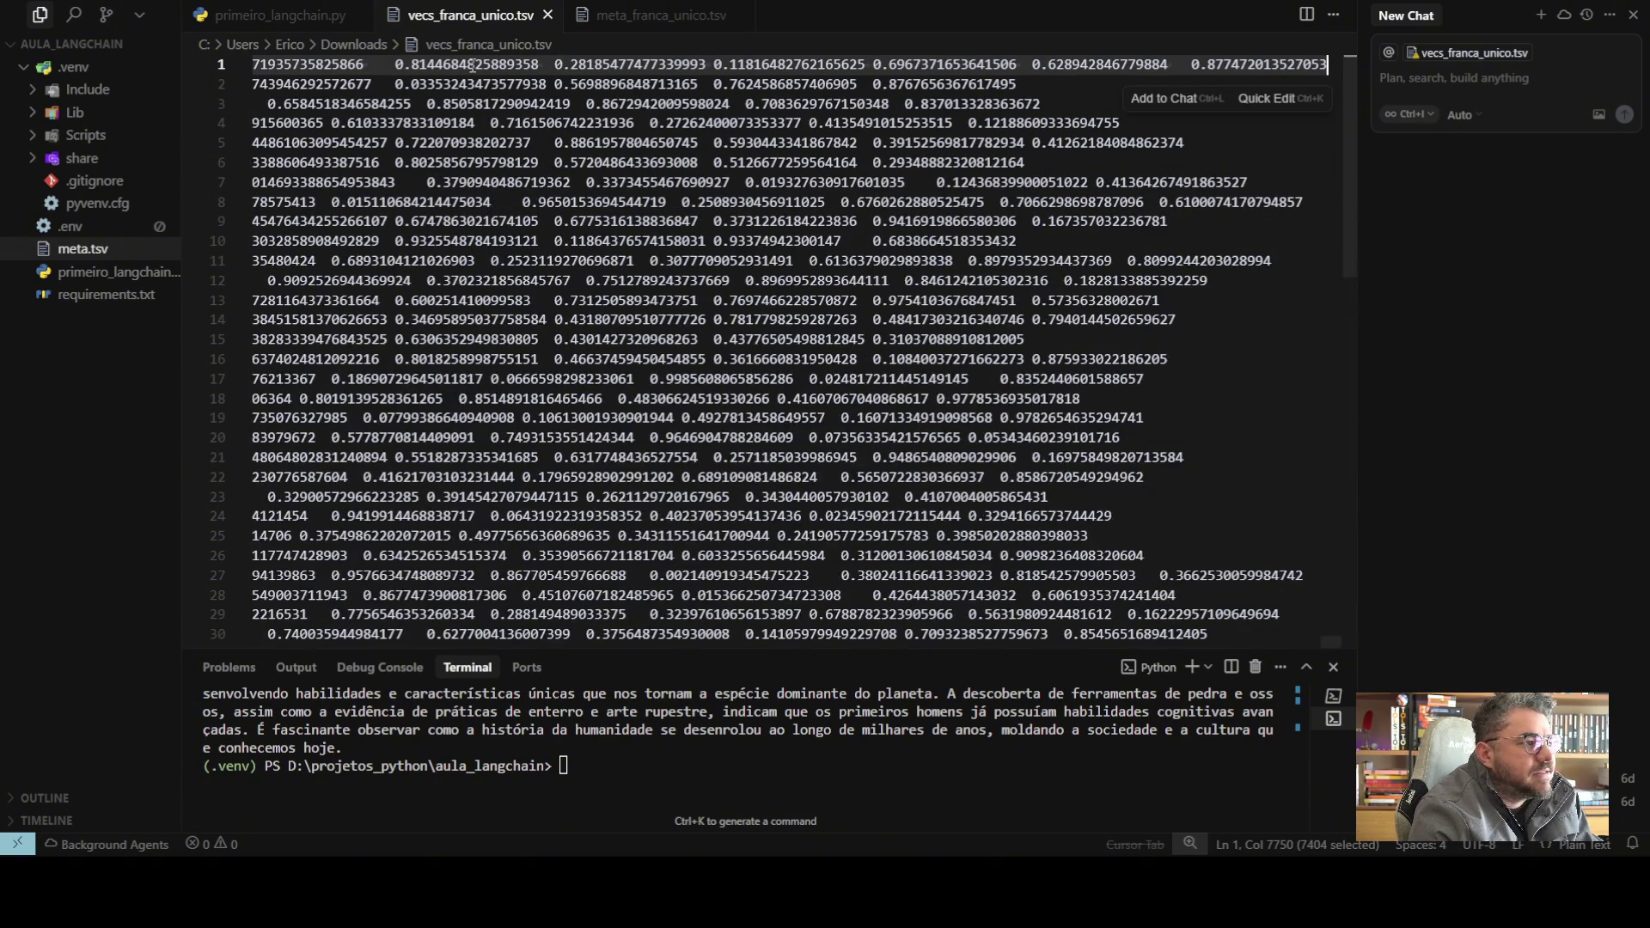Switch to the Debug Console tab
The image size is (1650, 928).
click(x=379, y=668)
